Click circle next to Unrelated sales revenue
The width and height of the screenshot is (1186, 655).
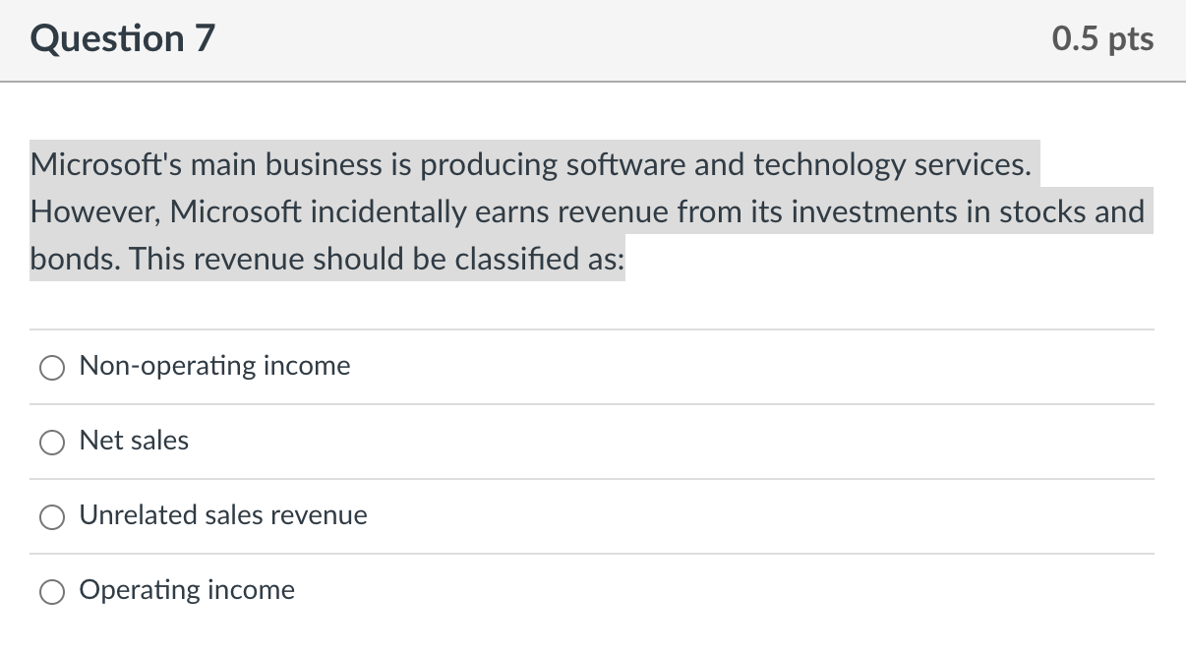tap(52, 516)
